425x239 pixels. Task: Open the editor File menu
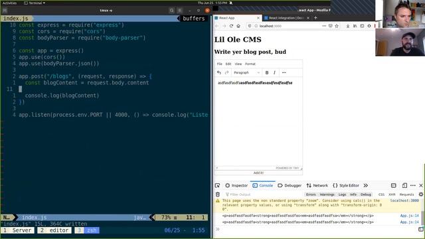(220, 64)
